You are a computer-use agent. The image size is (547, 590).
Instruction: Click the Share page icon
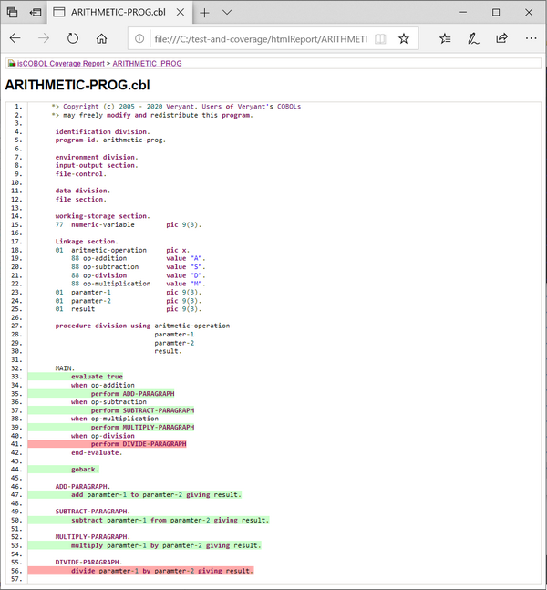point(501,38)
